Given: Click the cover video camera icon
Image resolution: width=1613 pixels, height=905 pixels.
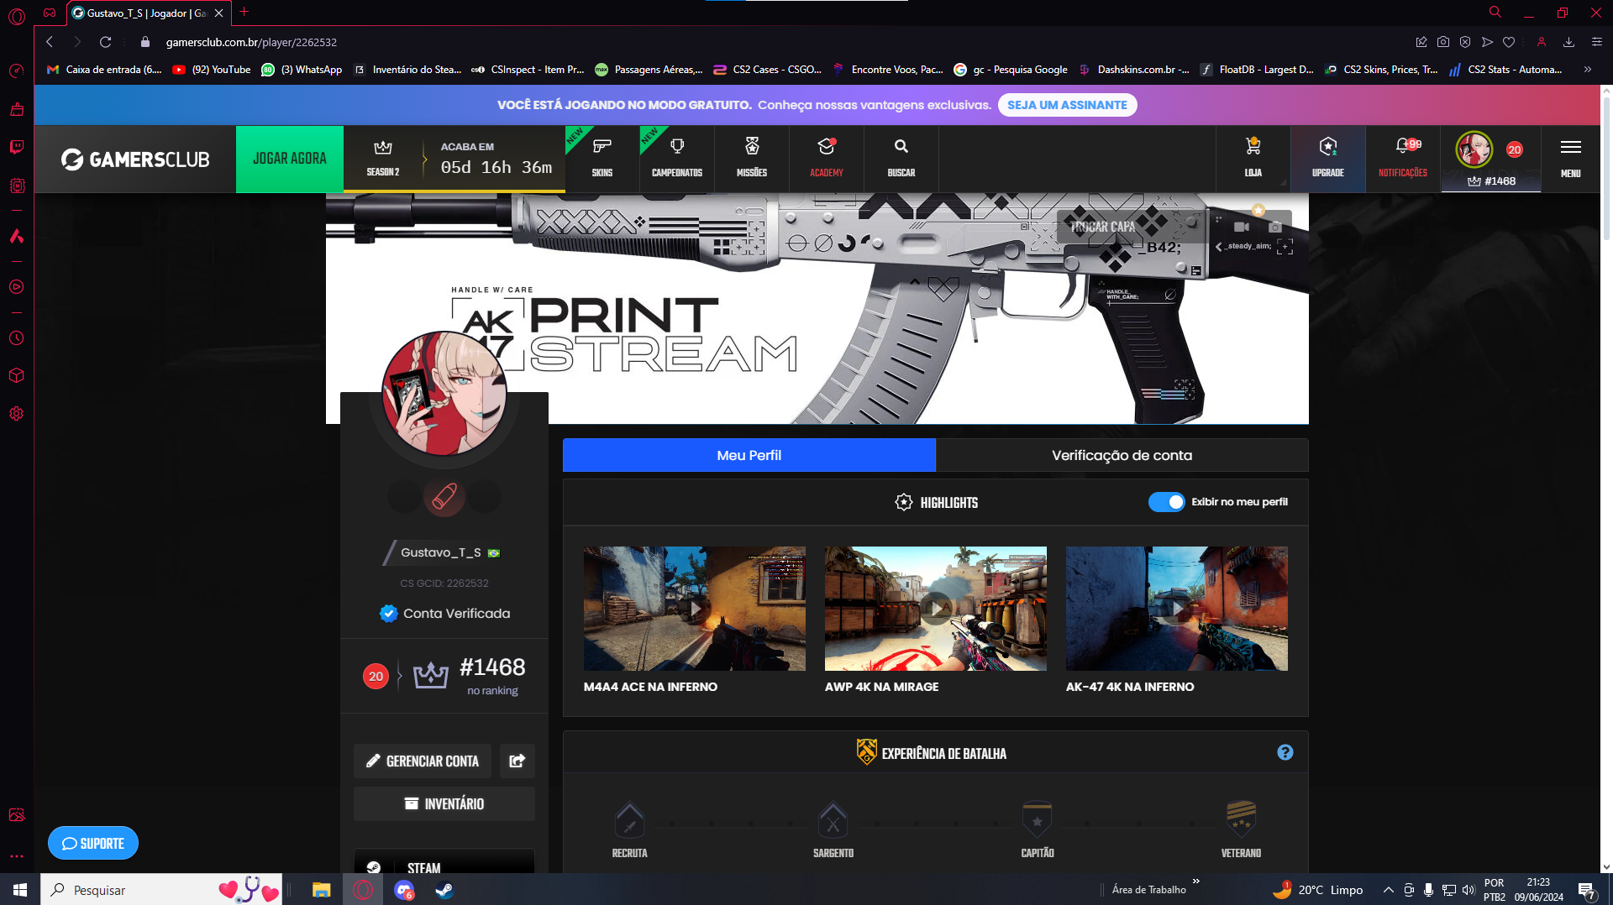Looking at the screenshot, I should [1242, 227].
